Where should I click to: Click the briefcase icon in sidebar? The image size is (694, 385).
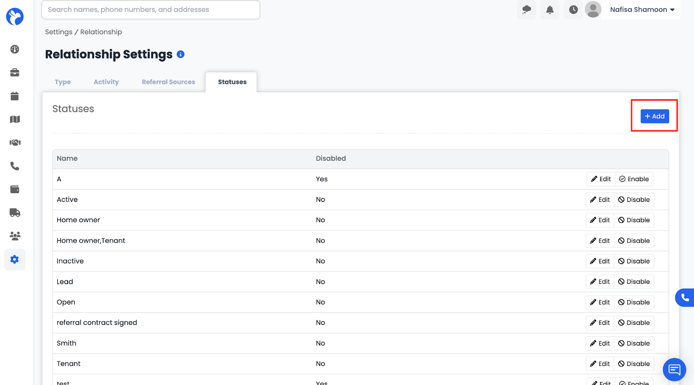pyautogui.click(x=15, y=73)
